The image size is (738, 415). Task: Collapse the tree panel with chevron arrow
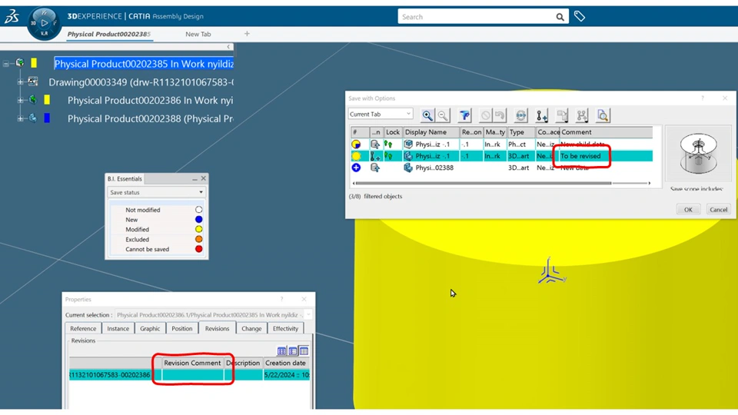click(228, 47)
